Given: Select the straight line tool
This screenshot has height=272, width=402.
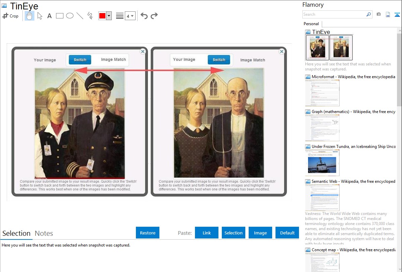Looking at the screenshot, I should point(80,16).
